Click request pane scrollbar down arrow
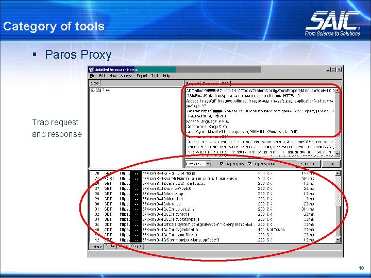 338,153
